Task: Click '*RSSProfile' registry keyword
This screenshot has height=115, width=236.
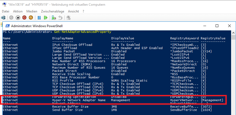Action: (181, 81)
